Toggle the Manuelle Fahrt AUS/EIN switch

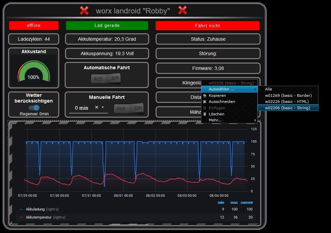[x=129, y=108]
